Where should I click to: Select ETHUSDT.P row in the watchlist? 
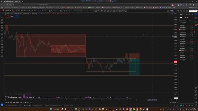point(187,30)
